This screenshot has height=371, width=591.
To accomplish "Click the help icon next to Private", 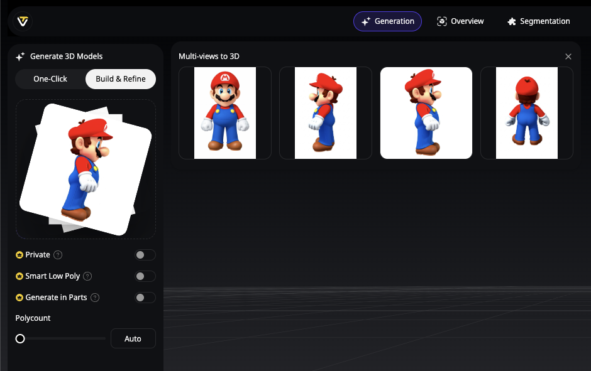I will (x=58, y=255).
